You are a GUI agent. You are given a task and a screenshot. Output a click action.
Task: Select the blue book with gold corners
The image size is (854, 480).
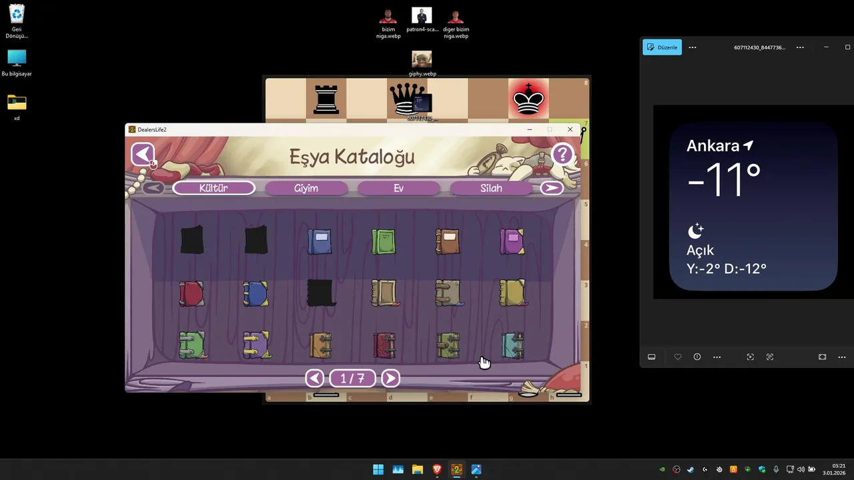(256, 293)
